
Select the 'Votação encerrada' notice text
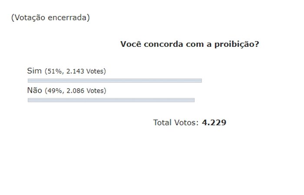(x=50, y=18)
